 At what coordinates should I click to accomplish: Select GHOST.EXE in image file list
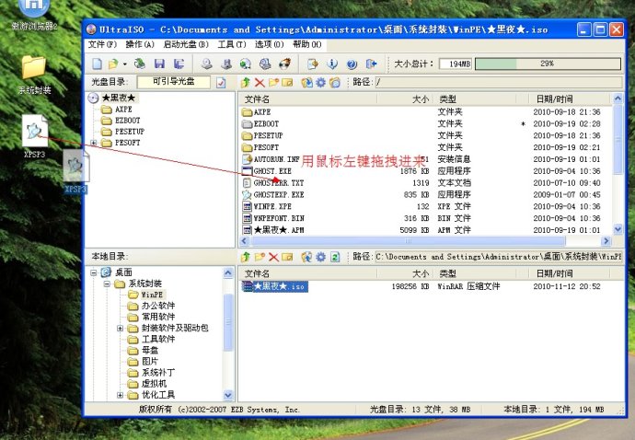coord(272,171)
